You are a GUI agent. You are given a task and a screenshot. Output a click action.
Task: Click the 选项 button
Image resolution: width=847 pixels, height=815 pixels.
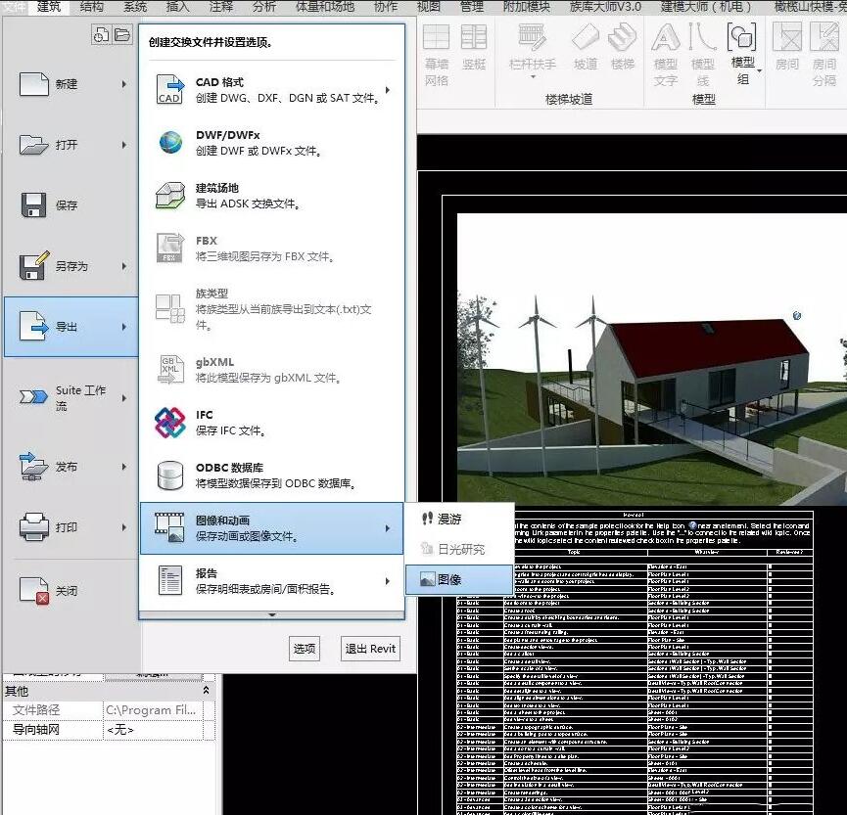click(305, 648)
